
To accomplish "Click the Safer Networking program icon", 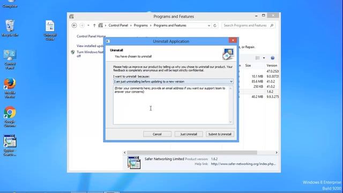I will tap(134, 162).
